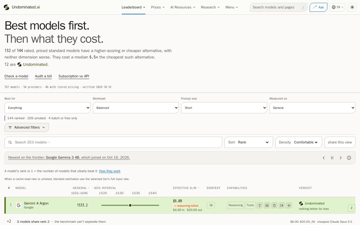Advance to the next frontier announcement
The width and height of the screenshot is (360, 225).
(x=341, y=158)
